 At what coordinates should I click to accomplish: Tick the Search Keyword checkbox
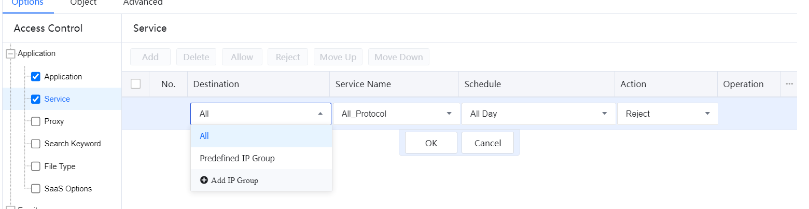[x=36, y=144]
